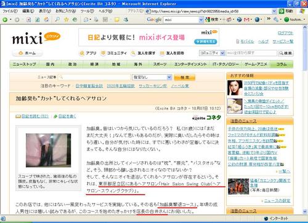This screenshot has height=223, width=308.
Task: Open the ヘルプ menu
Action: [x=105, y=11]
